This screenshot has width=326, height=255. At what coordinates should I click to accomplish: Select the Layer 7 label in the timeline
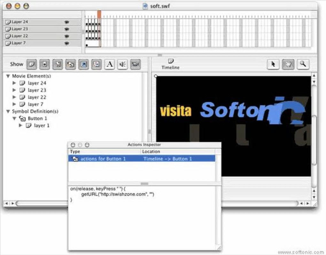19,43
